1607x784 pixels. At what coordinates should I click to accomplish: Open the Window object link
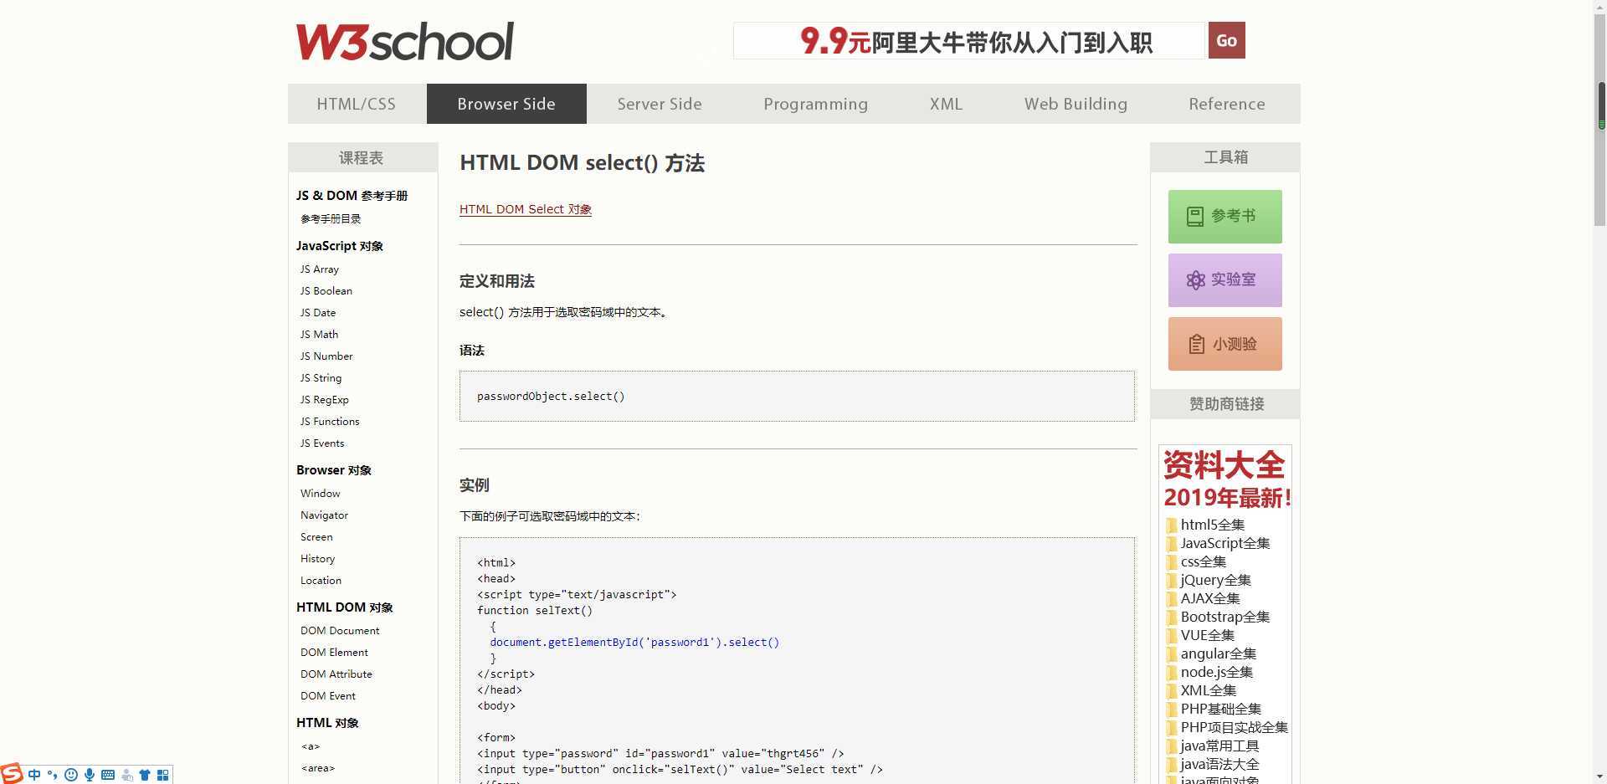tap(321, 494)
